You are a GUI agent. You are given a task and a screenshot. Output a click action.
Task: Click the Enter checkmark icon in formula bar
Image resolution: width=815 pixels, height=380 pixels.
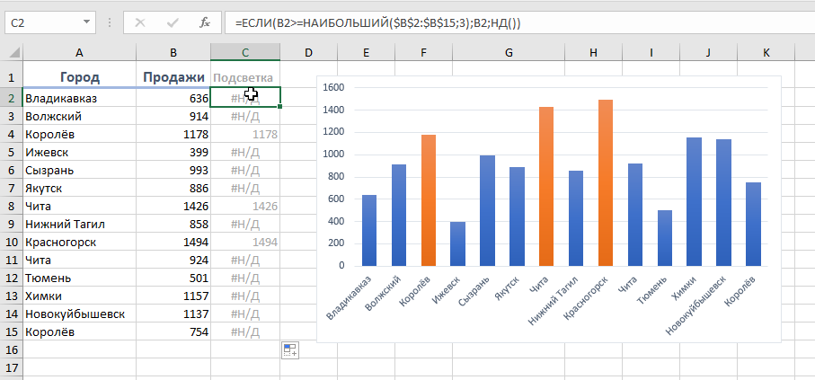[x=173, y=22]
